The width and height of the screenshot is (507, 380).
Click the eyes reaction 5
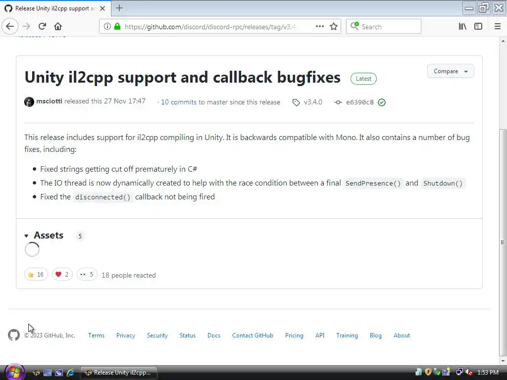coord(87,274)
